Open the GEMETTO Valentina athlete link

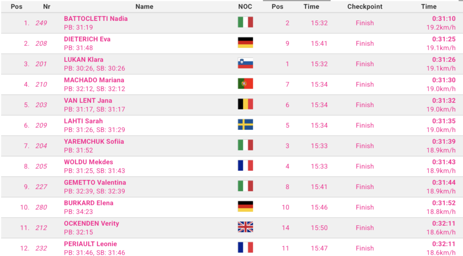95,182
